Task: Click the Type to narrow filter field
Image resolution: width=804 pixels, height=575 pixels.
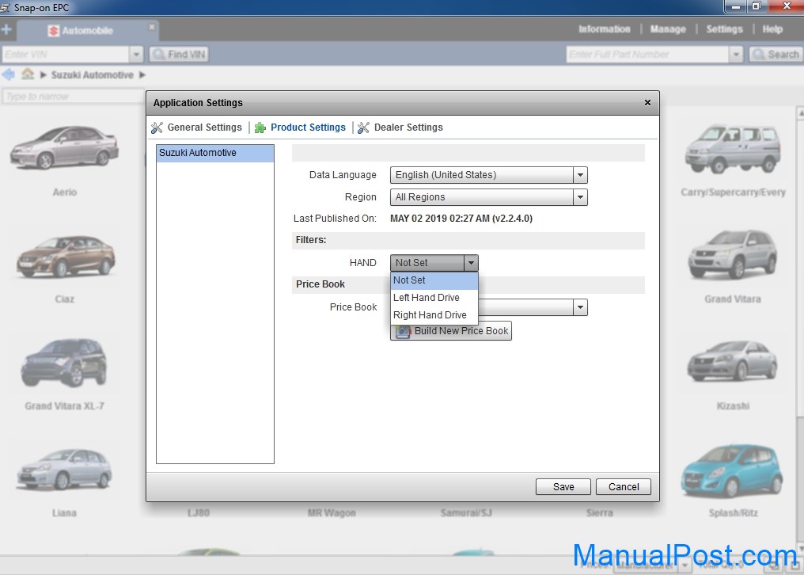Action: click(73, 97)
